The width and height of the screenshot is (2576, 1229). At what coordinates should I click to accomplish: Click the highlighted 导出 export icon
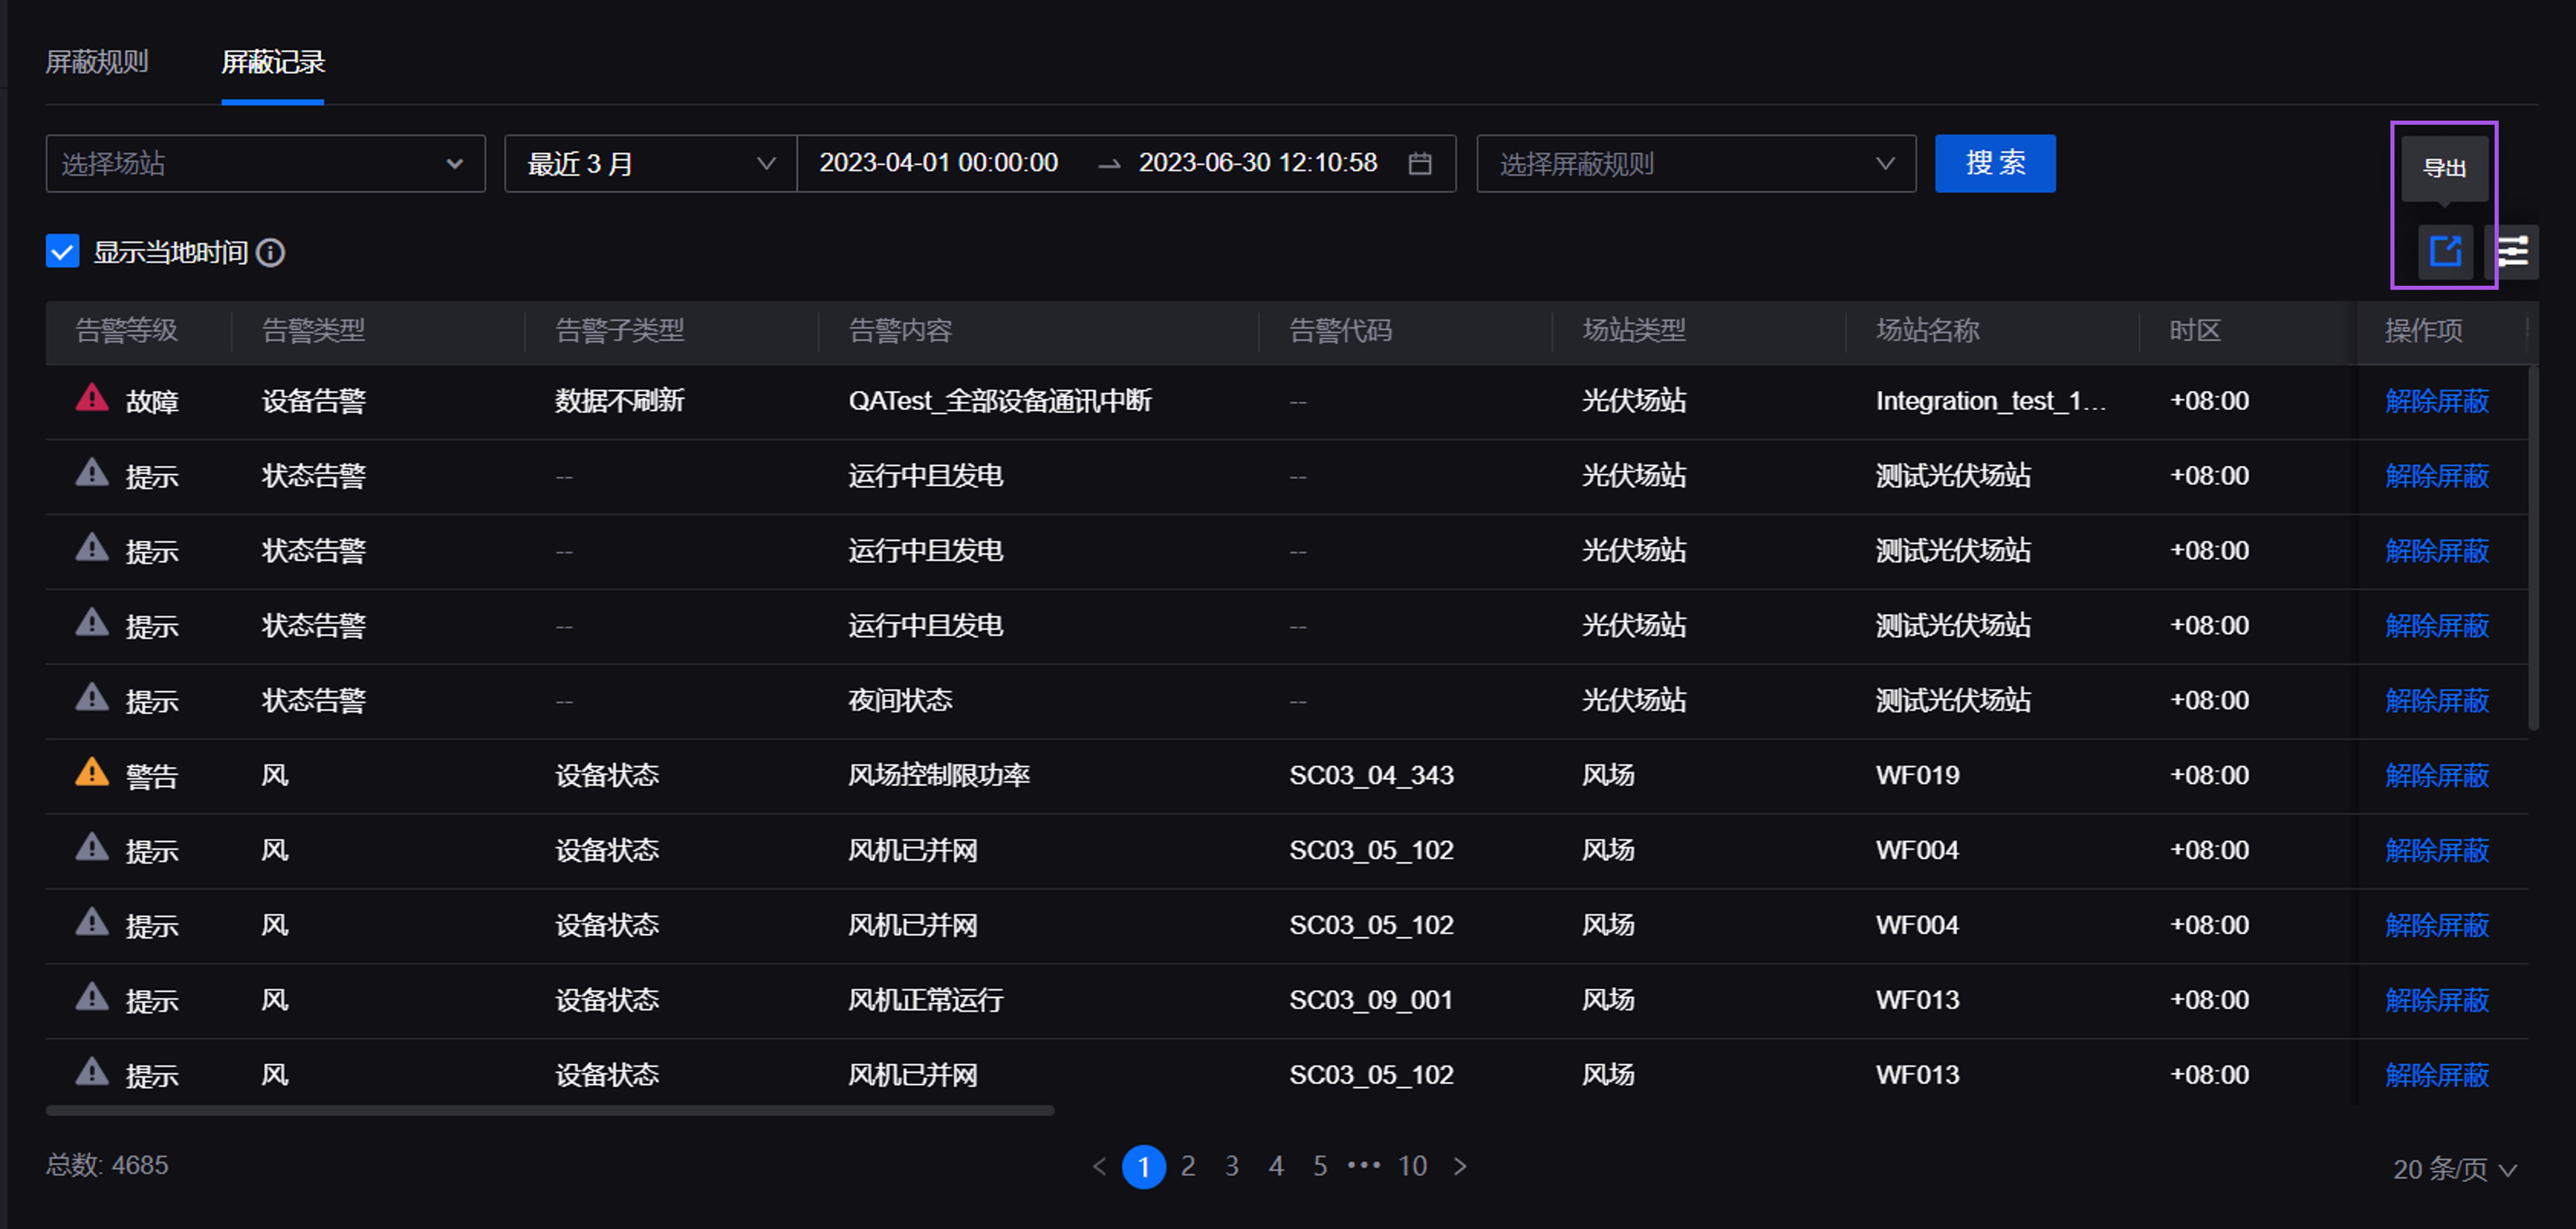(2446, 251)
